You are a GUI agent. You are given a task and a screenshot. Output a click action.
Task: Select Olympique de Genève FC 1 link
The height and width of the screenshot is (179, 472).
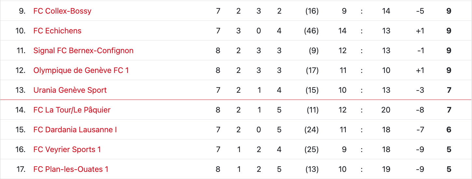coord(81,70)
